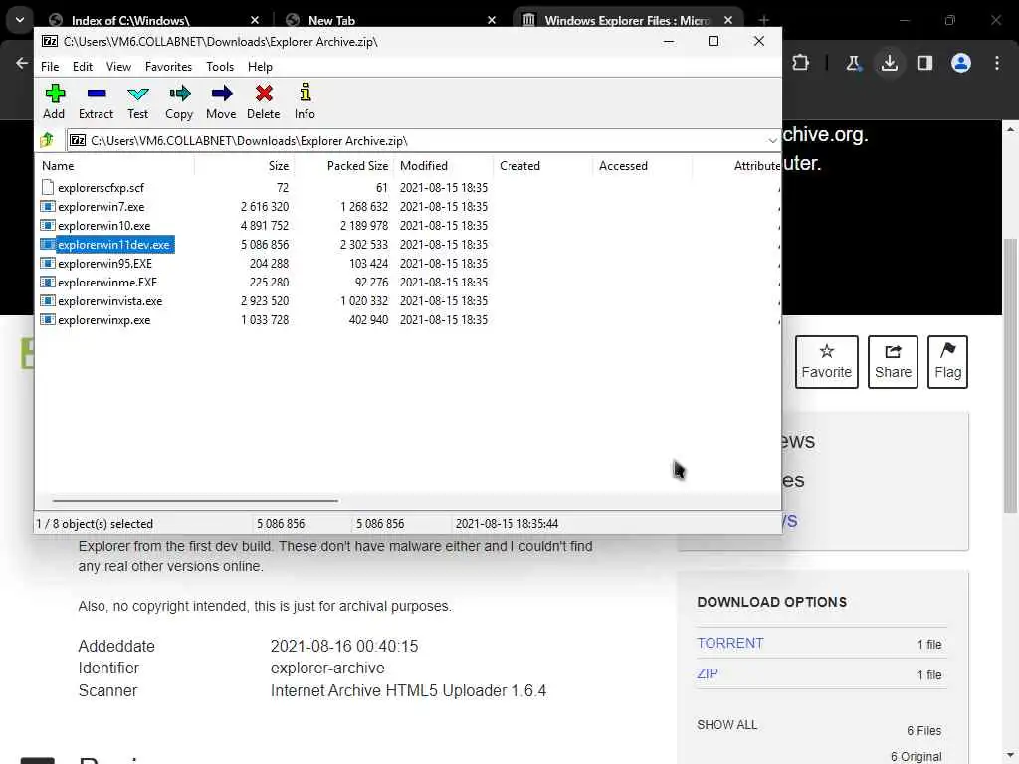The height and width of the screenshot is (764, 1019).
Task: Sort by Accessed column header
Action: [642, 166]
